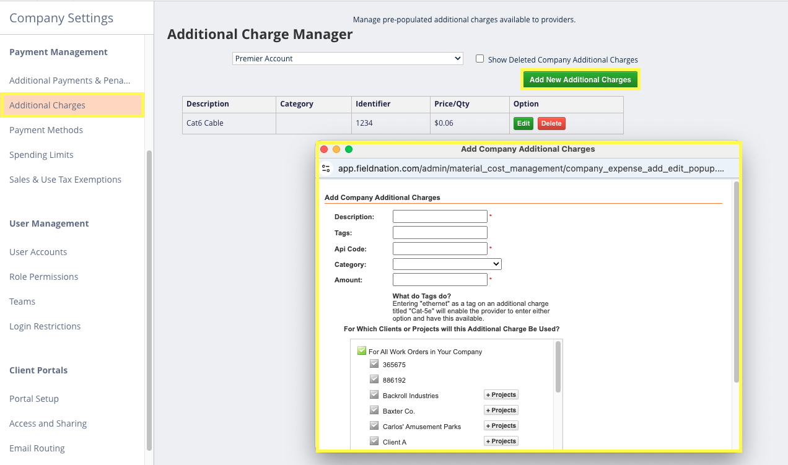Click the sidebar vertical scrollbar
Screen dimensions: 788x465
point(149,300)
